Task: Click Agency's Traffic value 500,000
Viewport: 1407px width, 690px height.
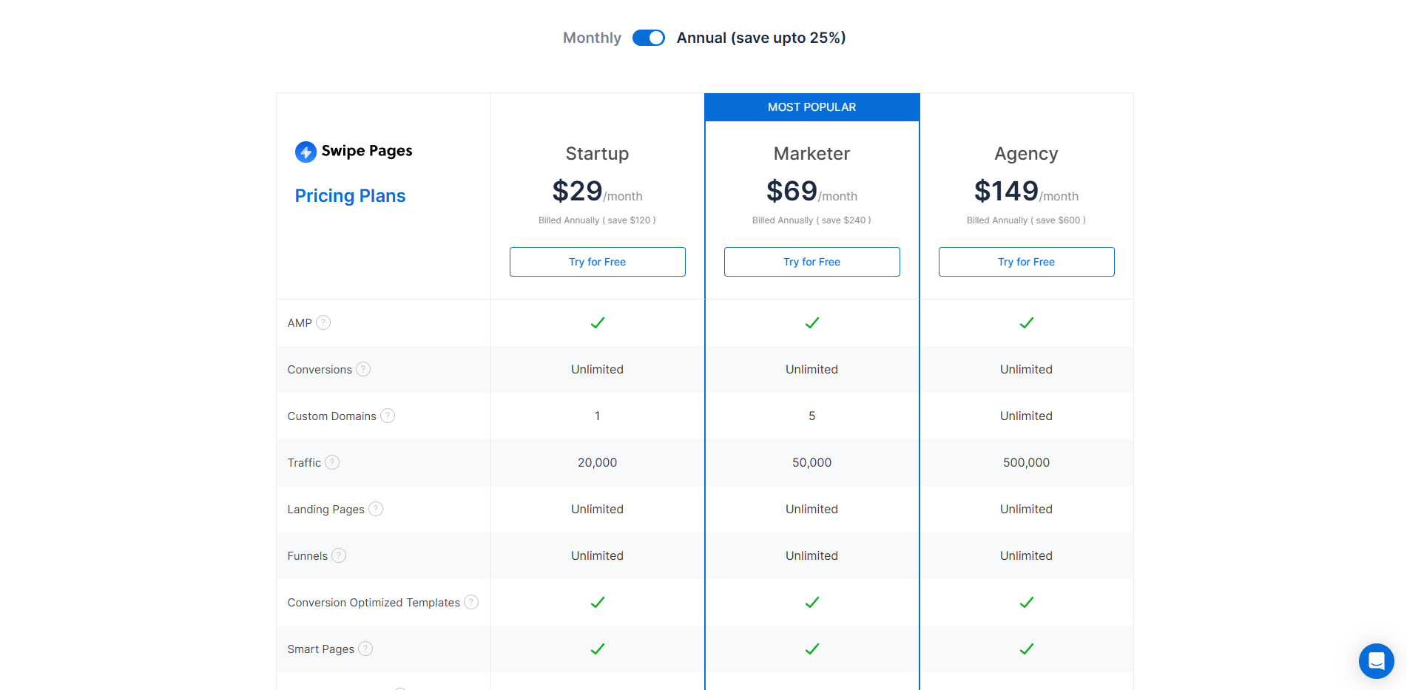Action: tap(1026, 463)
